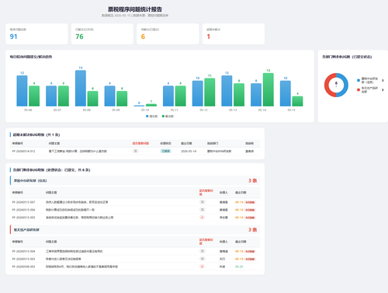The width and height of the screenshot is (388, 293).
Task: Click the red overdue tag in row PF-20260515-007
Action: point(250,202)
